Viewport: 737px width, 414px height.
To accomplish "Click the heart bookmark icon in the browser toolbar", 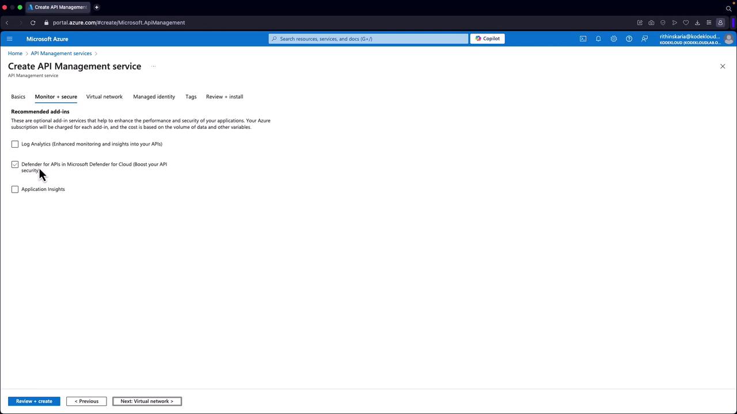I will (x=686, y=22).
